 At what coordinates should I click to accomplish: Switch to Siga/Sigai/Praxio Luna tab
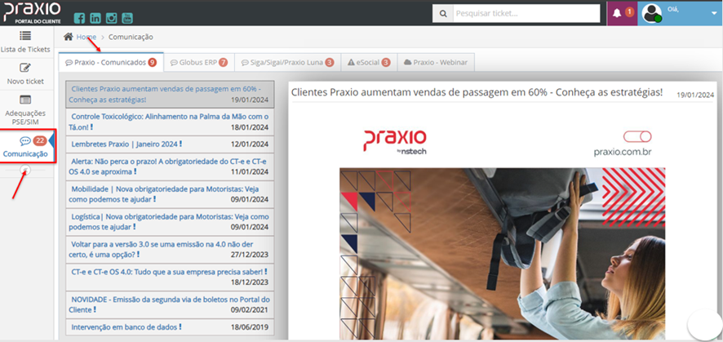[287, 62]
